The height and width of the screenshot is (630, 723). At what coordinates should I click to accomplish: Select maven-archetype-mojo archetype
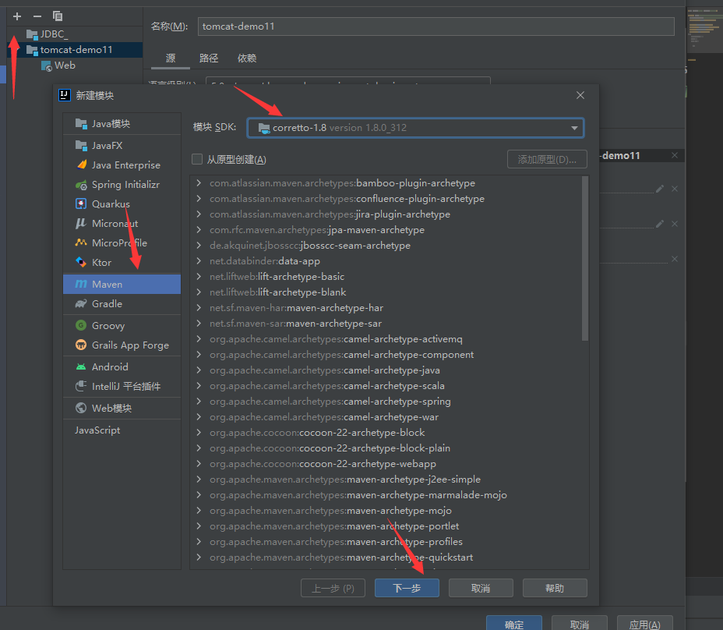(x=330, y=511)
